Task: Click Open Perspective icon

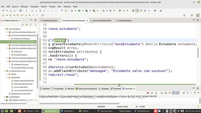Action: pos(192,15)
